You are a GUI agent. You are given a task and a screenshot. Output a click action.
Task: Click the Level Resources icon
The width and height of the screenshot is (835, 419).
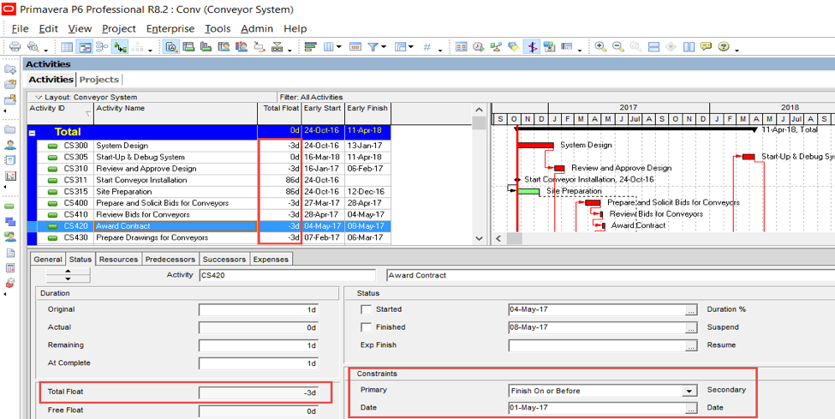[497, 47]
